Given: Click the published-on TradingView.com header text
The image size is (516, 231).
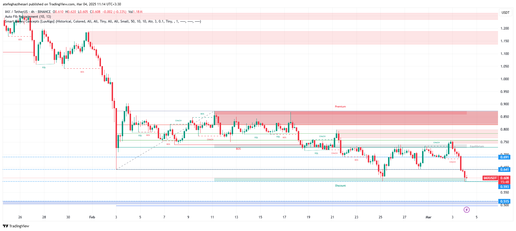Looking at the screenshot, I should click(x=62, y=4).
